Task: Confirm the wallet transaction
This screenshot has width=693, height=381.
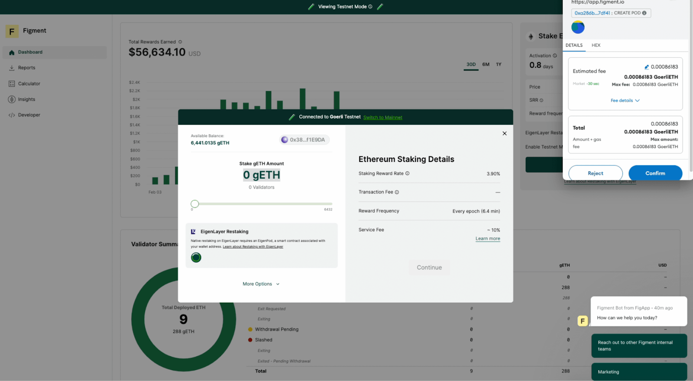Action: click(655, 173)
